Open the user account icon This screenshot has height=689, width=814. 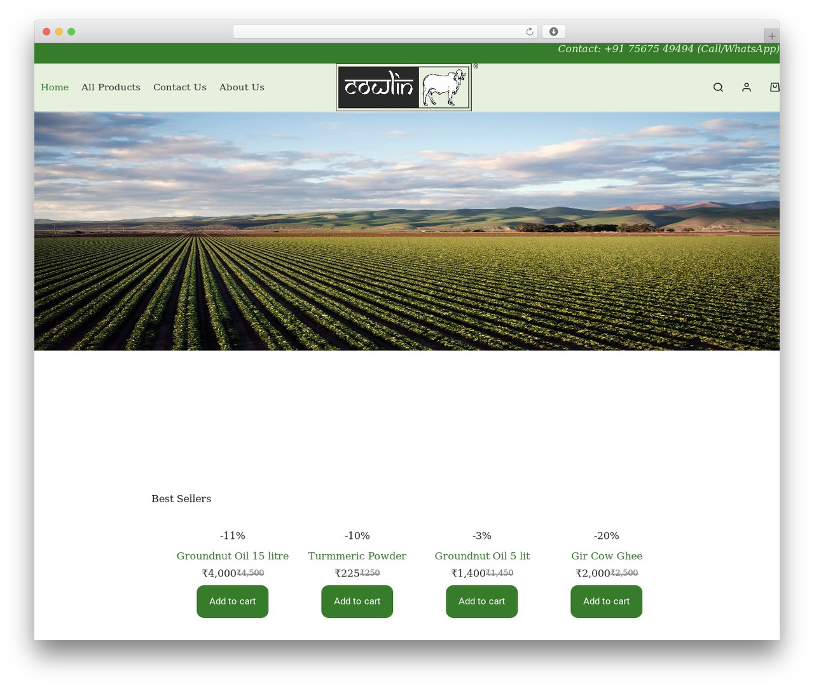[747, 87]
